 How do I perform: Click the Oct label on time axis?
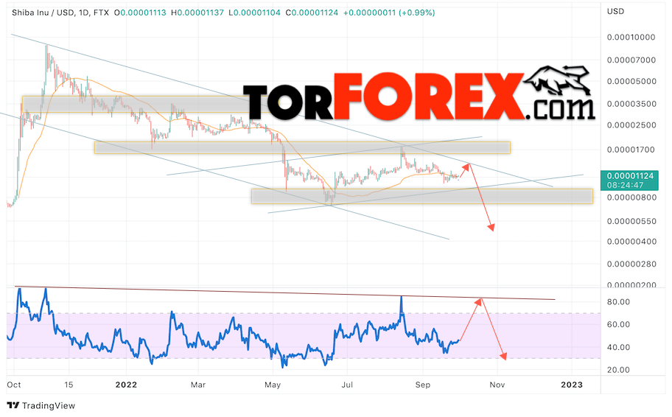pos(14,385)
